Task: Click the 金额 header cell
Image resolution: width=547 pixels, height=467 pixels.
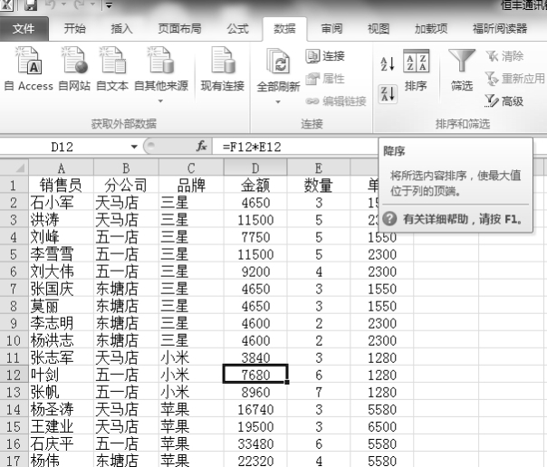Action: click(x=255, y=186)
